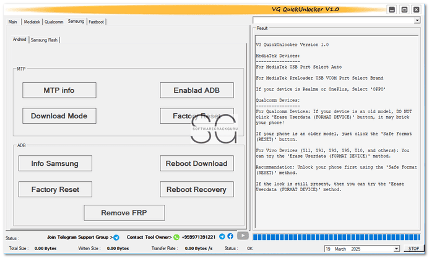This screenshot has width=429, height=258.
Task: Click the Status OK text
Action: [250, 249]
